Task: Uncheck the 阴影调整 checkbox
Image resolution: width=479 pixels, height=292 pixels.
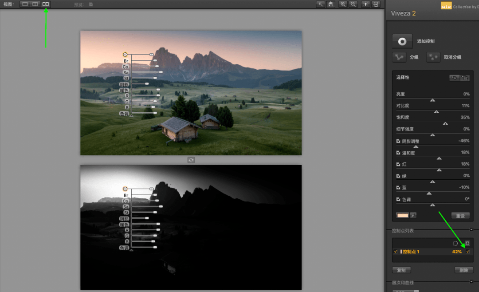Action: pyautogui.click(x=398, y=141)
